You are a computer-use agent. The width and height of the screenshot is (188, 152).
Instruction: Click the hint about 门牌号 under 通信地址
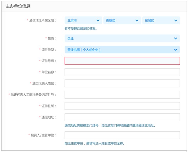point(110,126)
